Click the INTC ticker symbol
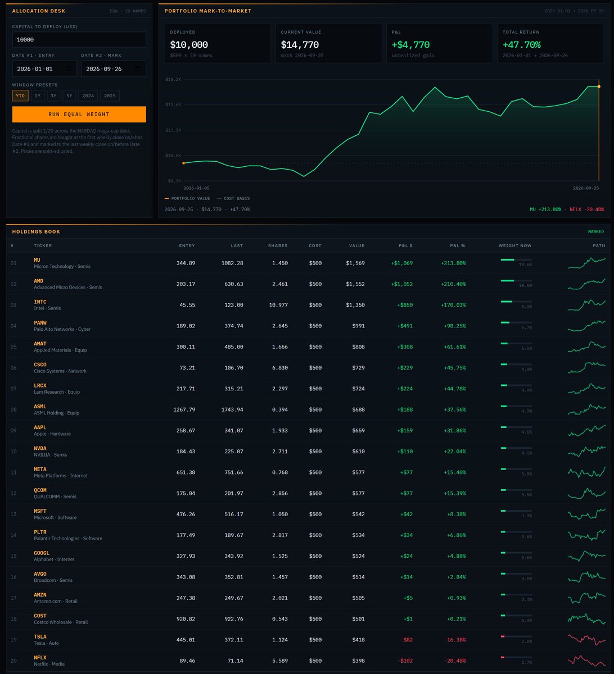Image resolution: width=614 pixels, height=674 pixels. pyautogui.click(x=40, y=302)
